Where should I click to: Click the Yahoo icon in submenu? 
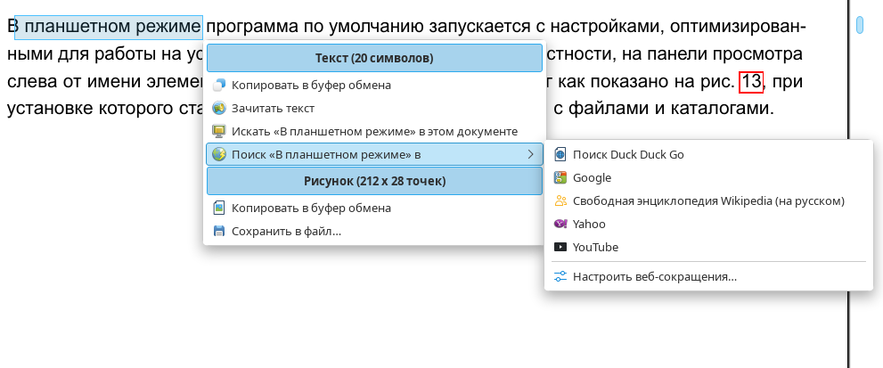click(x=560, y=224)
